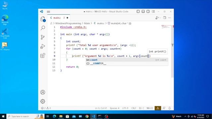
Task: Open editor More Actions ellipsis
Action: pyautogui.click(x=169, y=18)
